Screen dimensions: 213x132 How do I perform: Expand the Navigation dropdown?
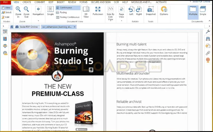(x=38, y=21)
